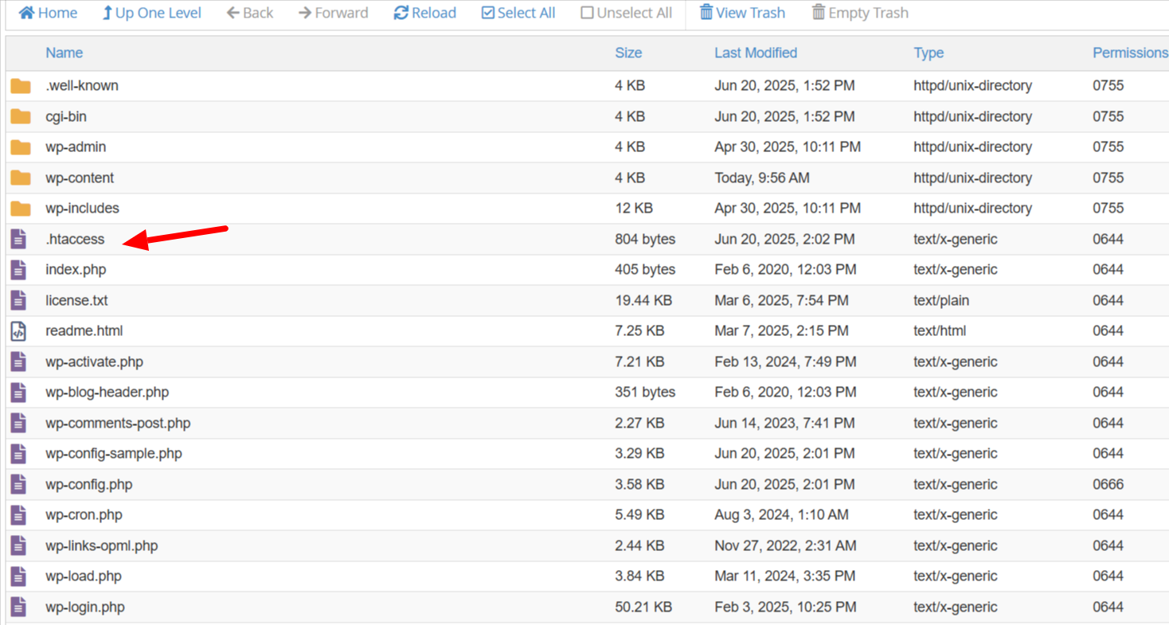Click the readme.html code file icon
Viewport: 1169px width, 625px height.
(x=18, y=331)
